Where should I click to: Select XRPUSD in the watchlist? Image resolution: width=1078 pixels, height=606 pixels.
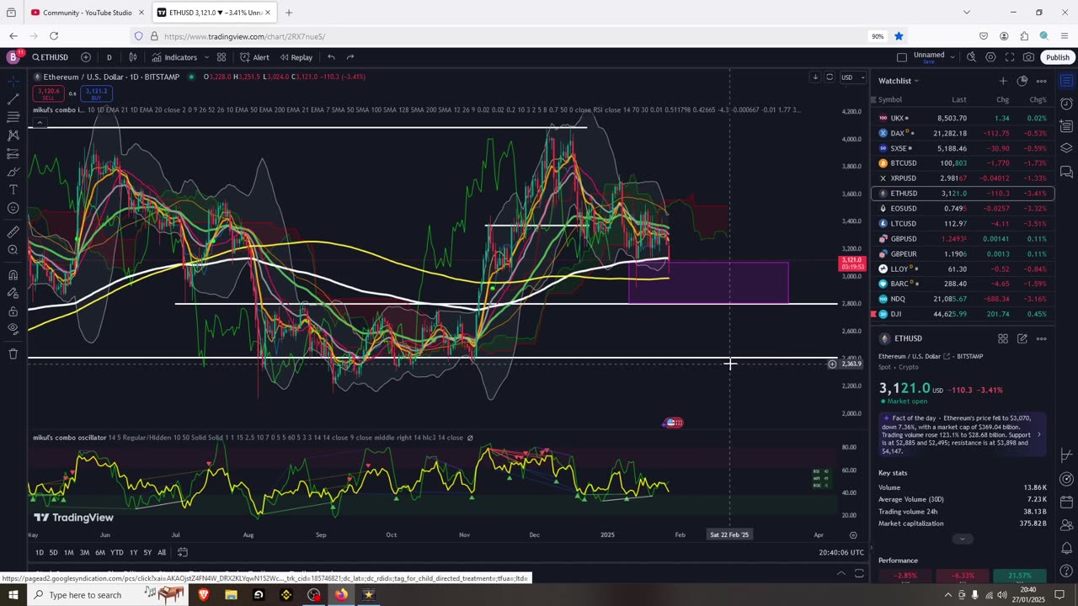point(963,178)
